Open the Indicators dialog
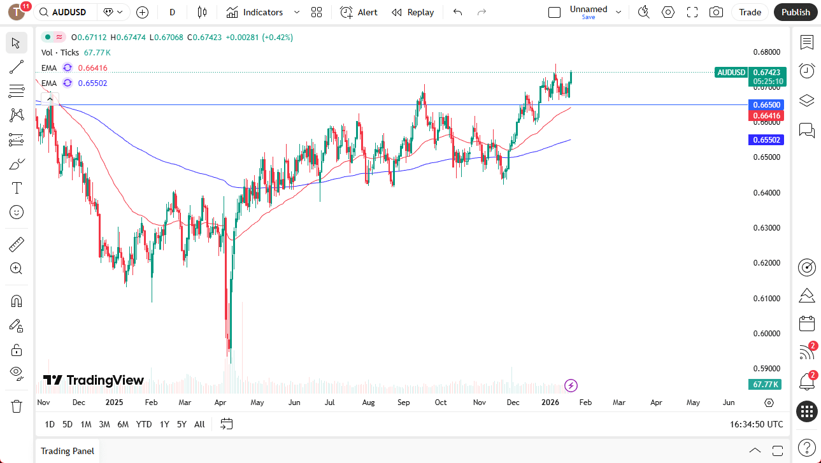The image size is (821, 463). (x=255, y=12)
